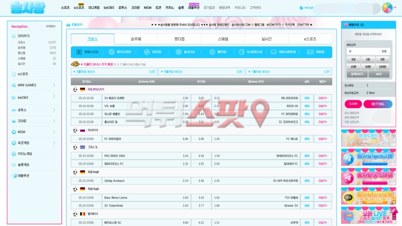Open 고객센터 in top menu
402x226 pixels.
(x=255, y=8)
